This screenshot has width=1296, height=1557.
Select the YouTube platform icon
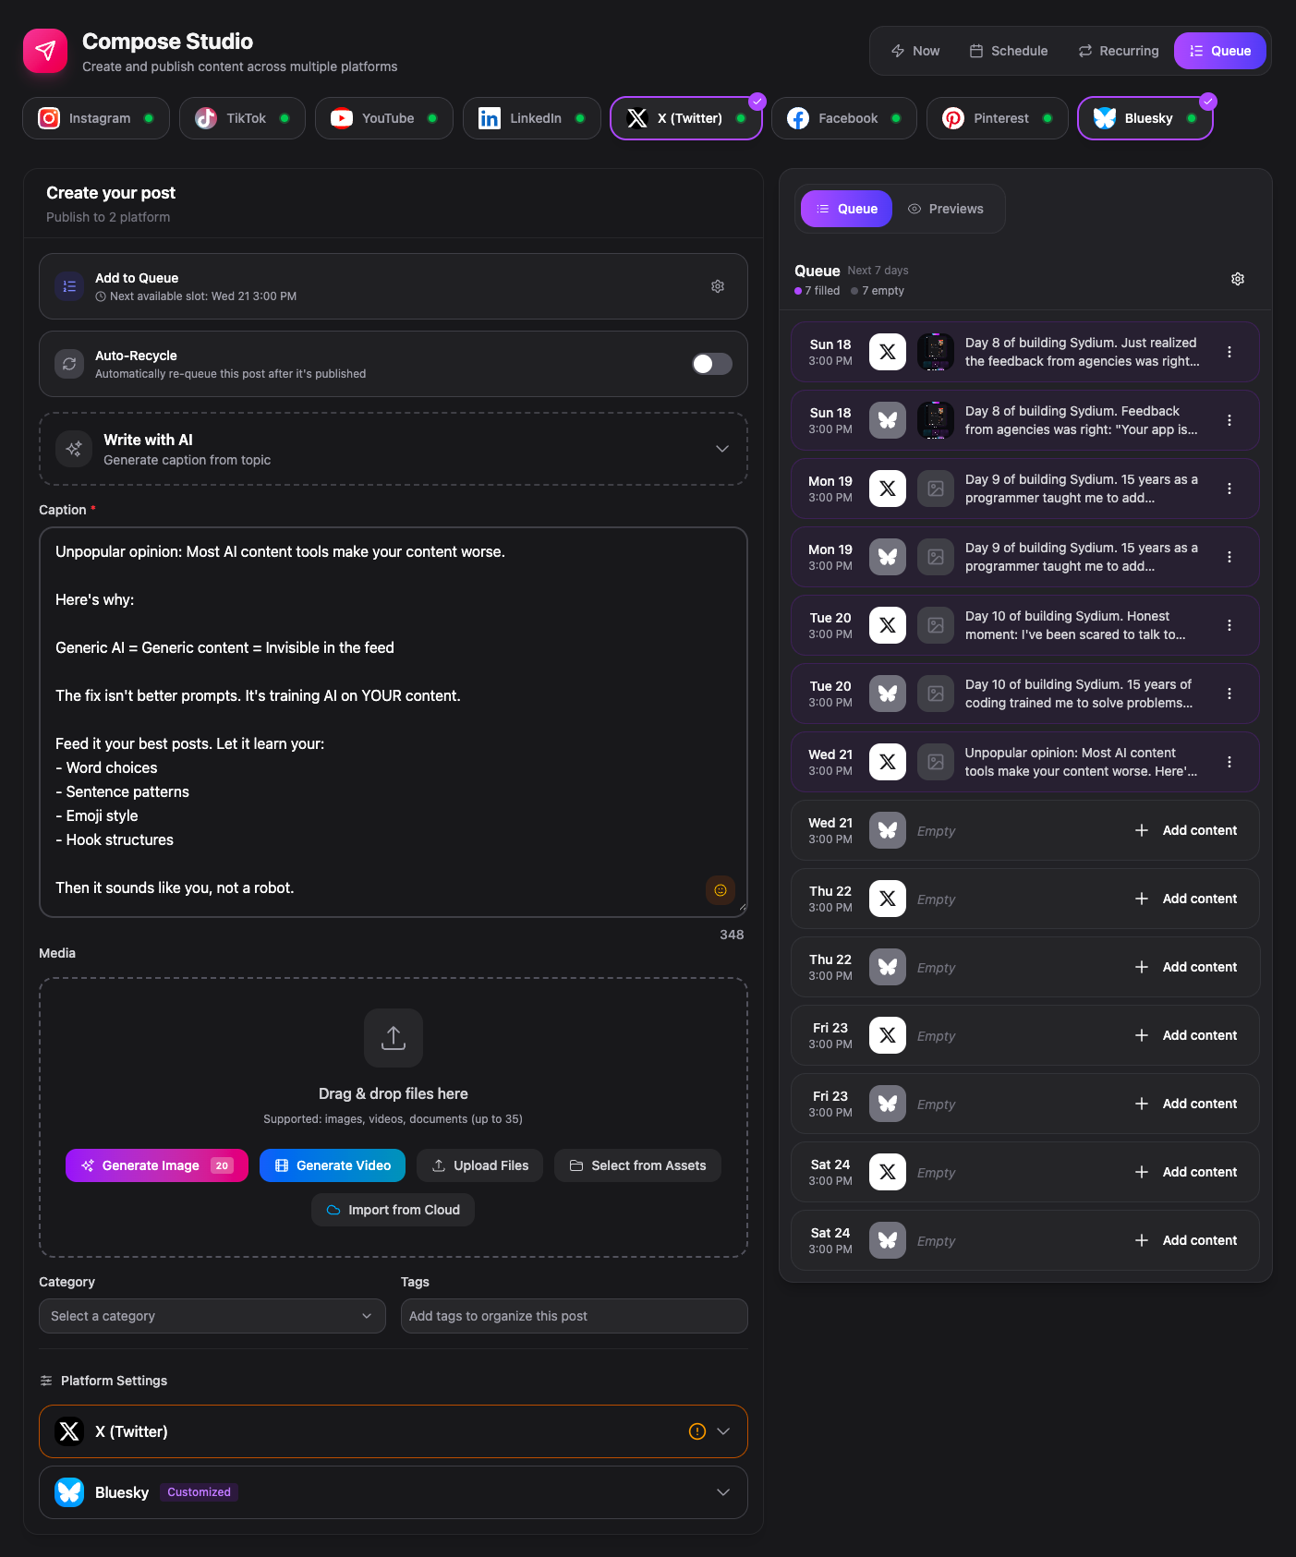coord(341,117)
